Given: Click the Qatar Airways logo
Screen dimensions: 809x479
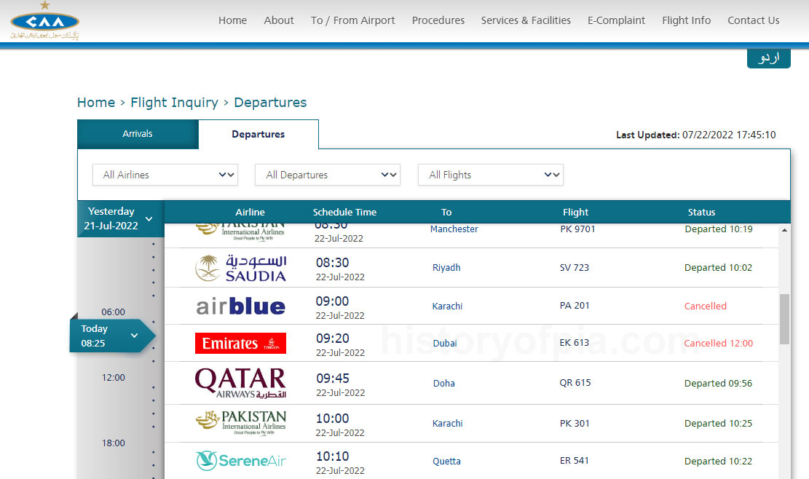Looking at the screenshot, I should coord(240,383).
